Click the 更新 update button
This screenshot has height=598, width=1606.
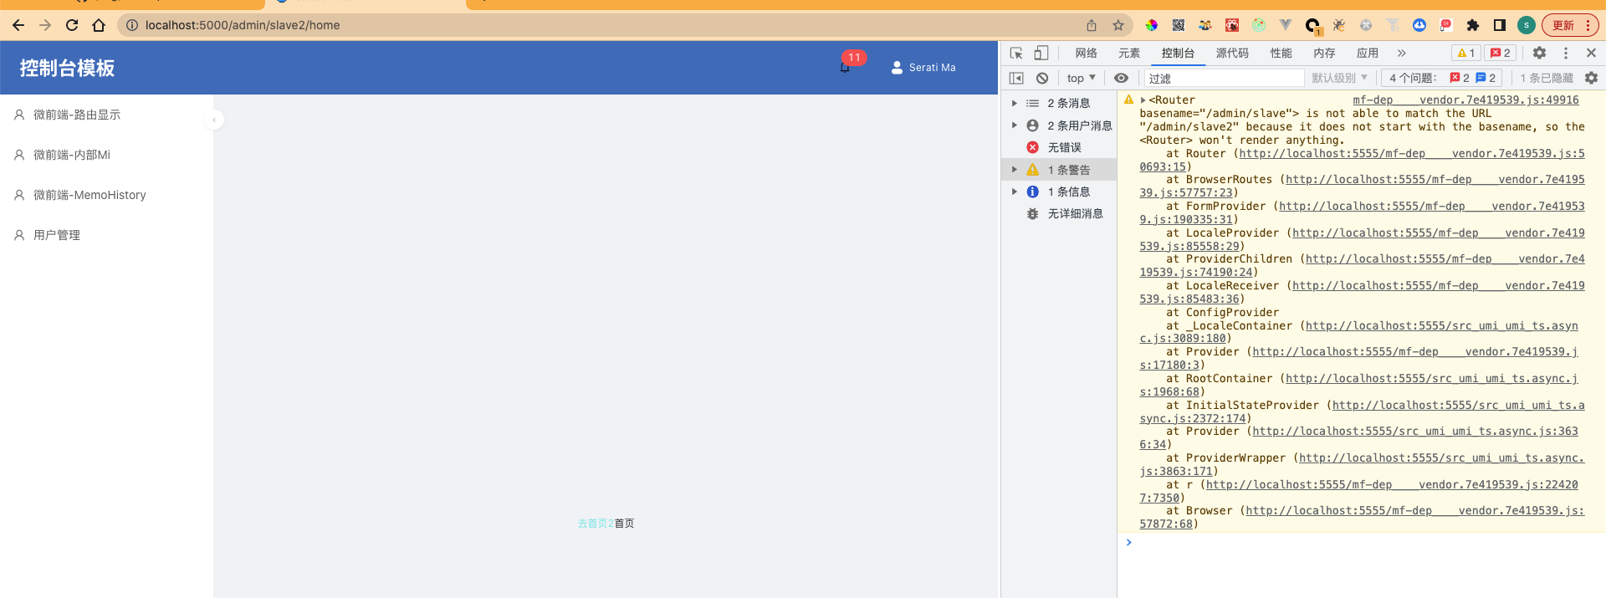(x=1570, y=25)
